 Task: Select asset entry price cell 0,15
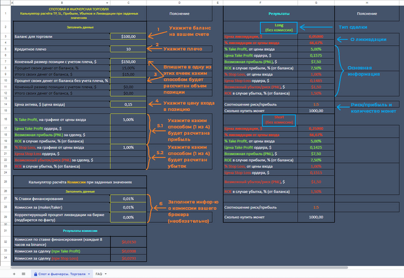pyautogui.click(x=128, y=104)
